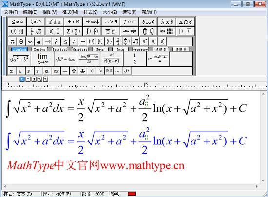This screenshot has width=268, height=197.
Task: Click the vertical scrollbar down arrow
Action: pos(263,181)
